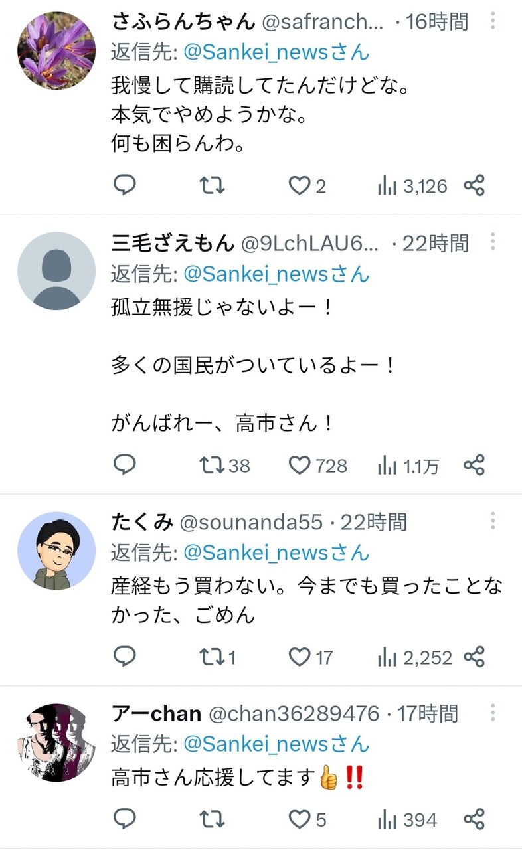The image size is (522, 850).
Task: Open more options for 三毛ざえもん's tweet
Action: pos(493,243)
